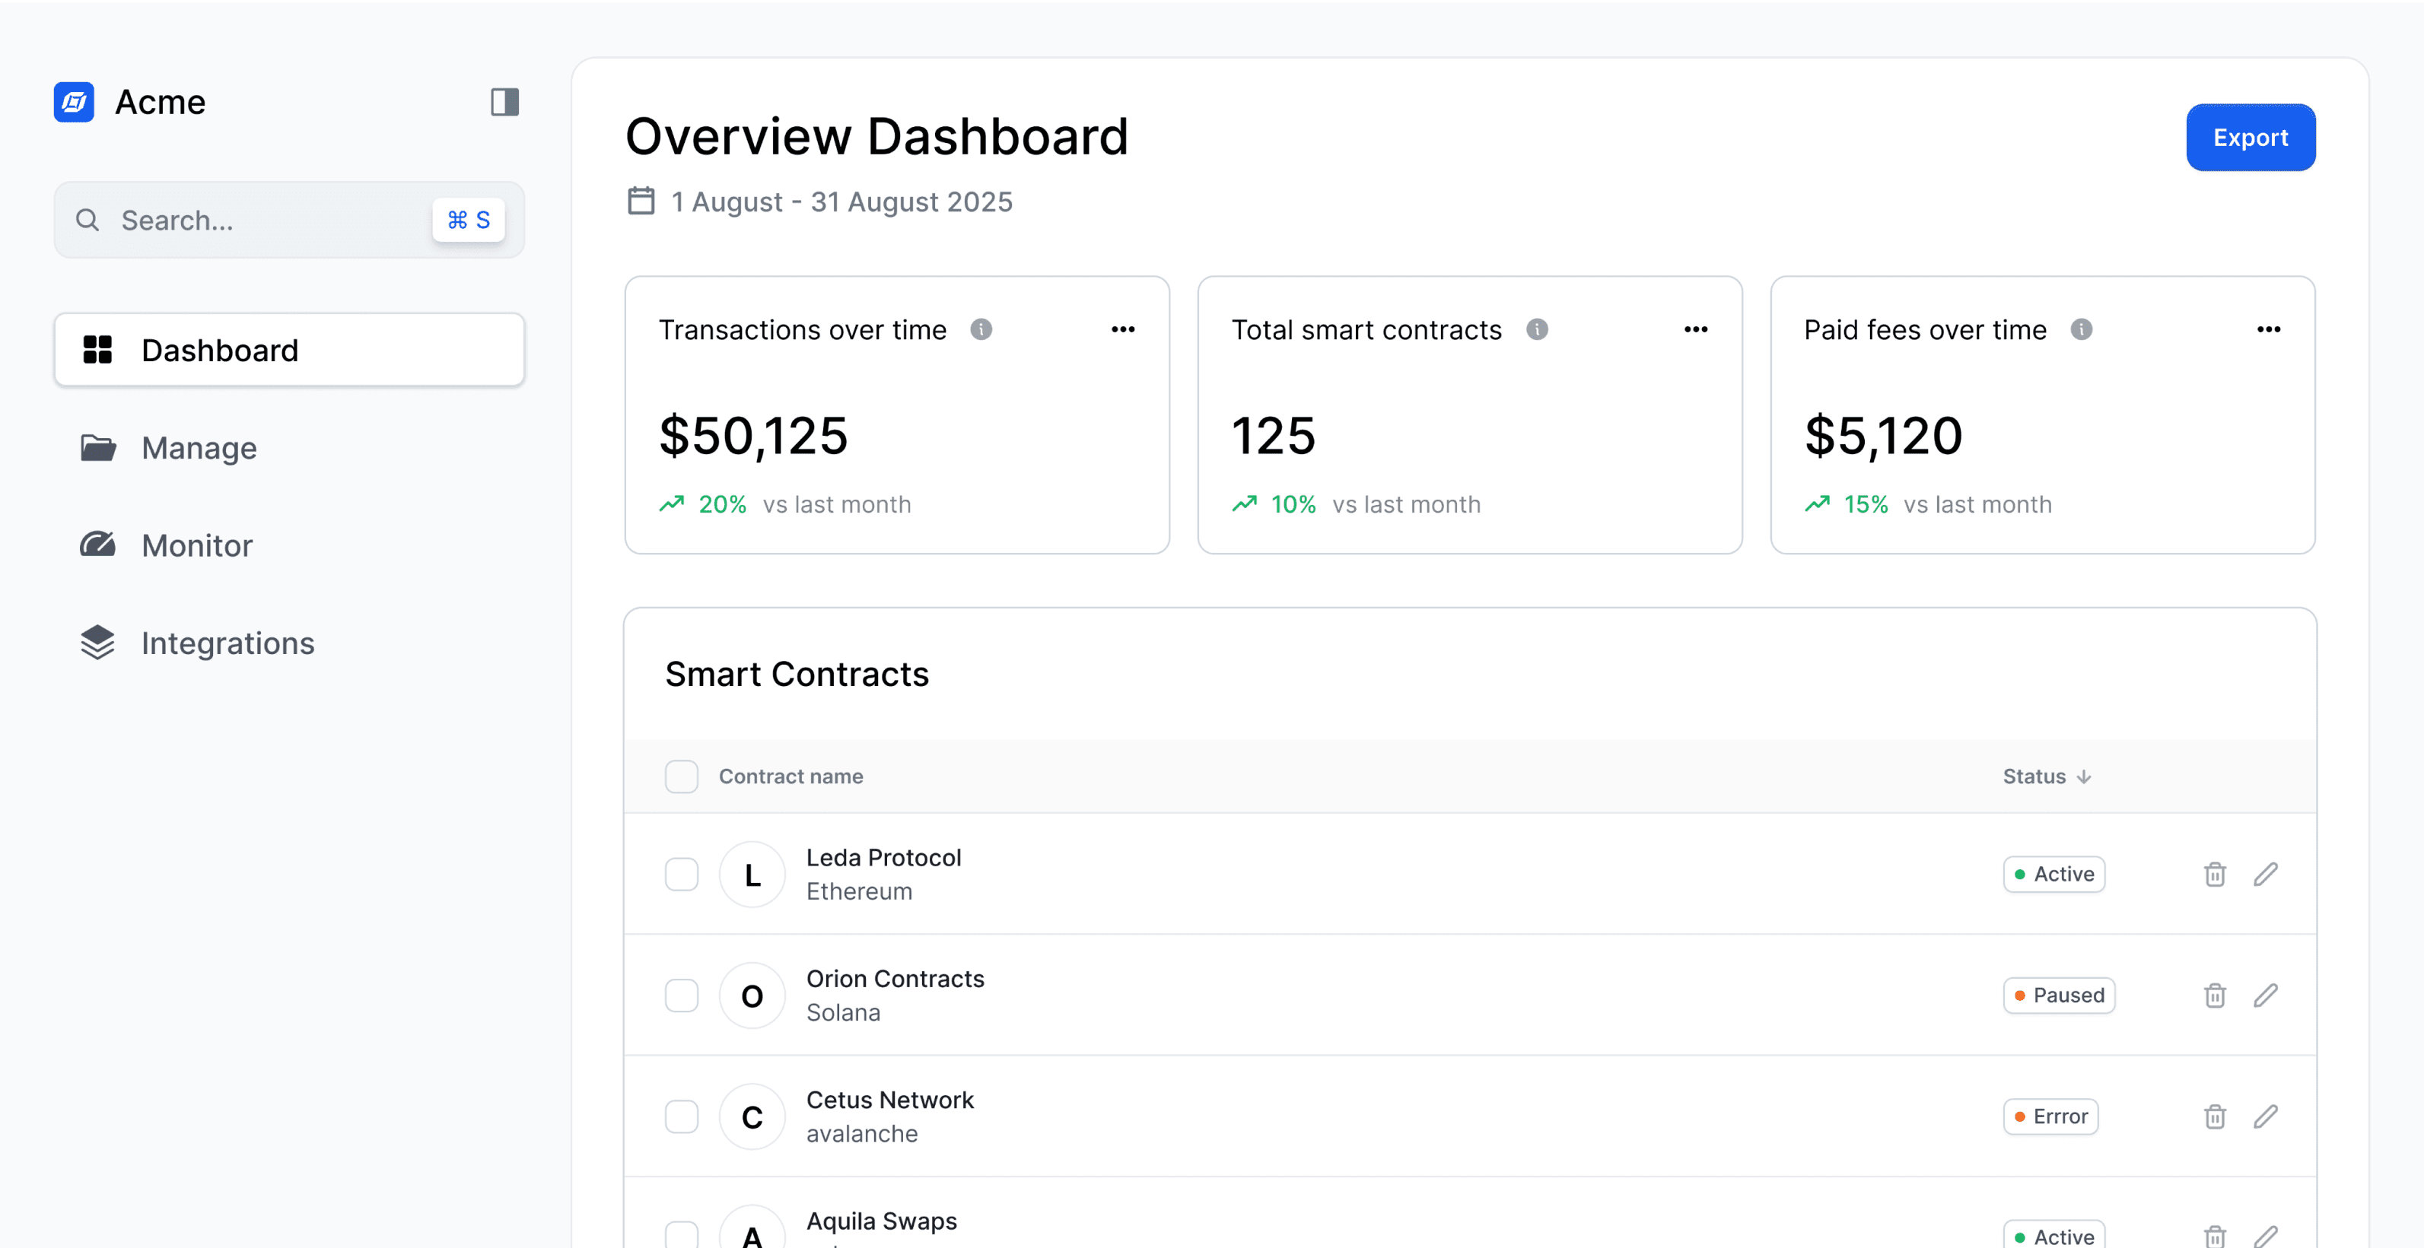Go to the Monitor section

click(x=196, y=545)
